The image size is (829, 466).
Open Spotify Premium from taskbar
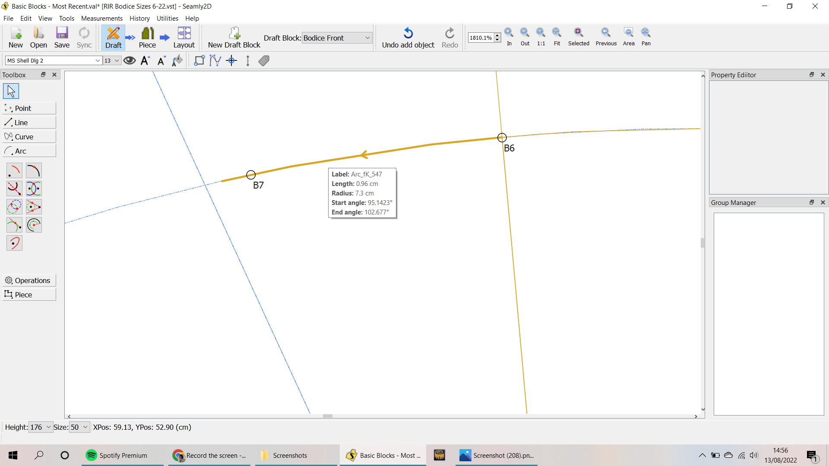117,455
